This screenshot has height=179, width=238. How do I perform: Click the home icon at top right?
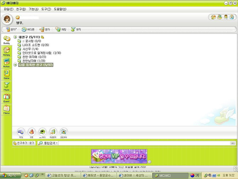coord(213,17)
